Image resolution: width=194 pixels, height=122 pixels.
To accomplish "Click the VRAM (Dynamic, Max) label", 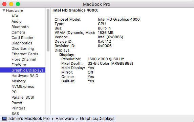I will [x=75, y=33].
